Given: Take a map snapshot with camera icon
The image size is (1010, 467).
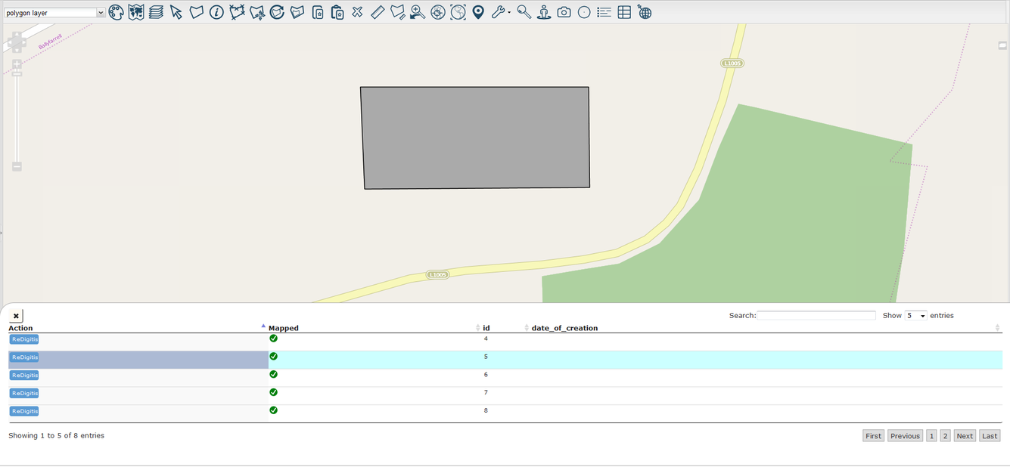Looking at the screenshot, I should click(x=564, y=12).
